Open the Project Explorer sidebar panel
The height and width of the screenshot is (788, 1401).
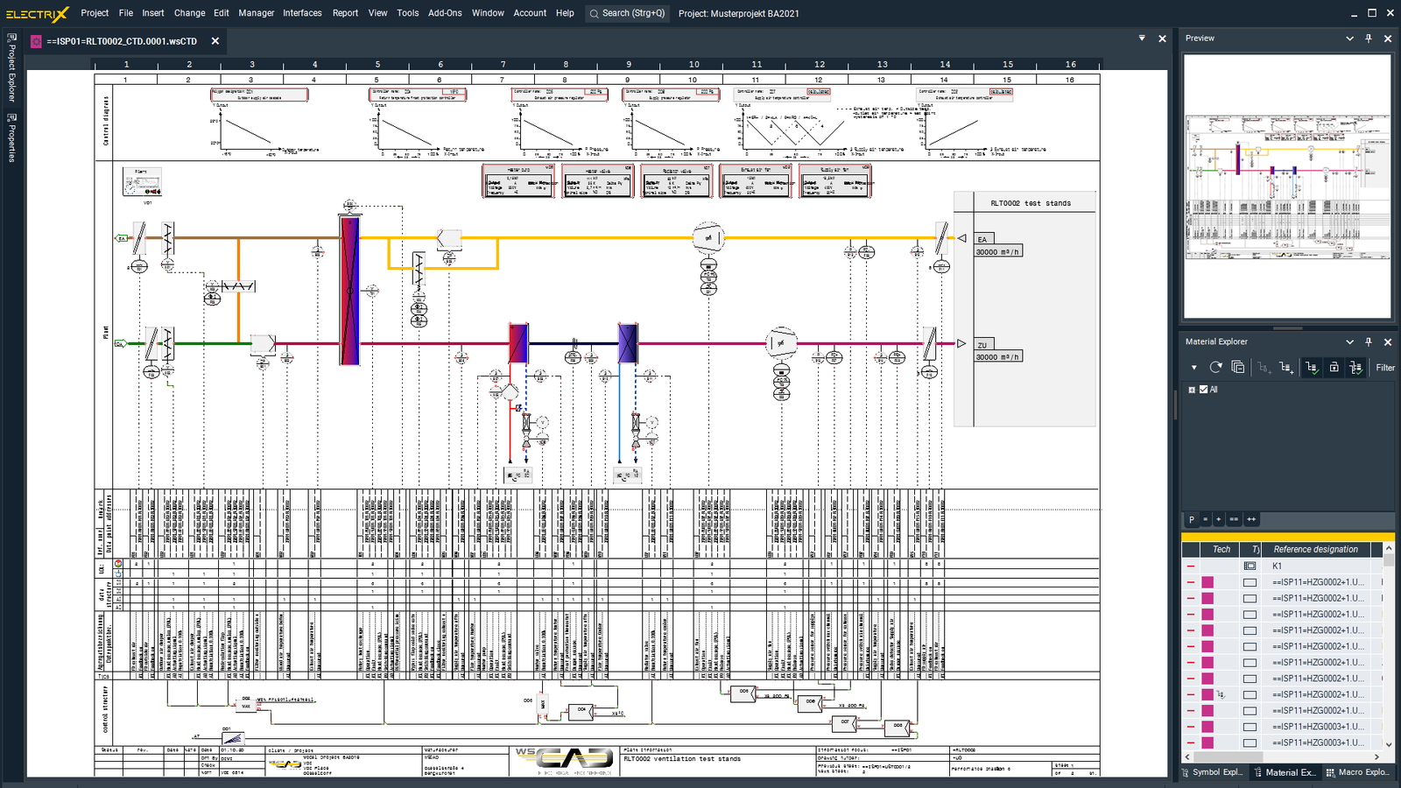[x=11, y=69]
